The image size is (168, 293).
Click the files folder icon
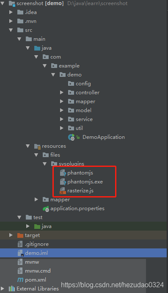click(x=46, y=155)
